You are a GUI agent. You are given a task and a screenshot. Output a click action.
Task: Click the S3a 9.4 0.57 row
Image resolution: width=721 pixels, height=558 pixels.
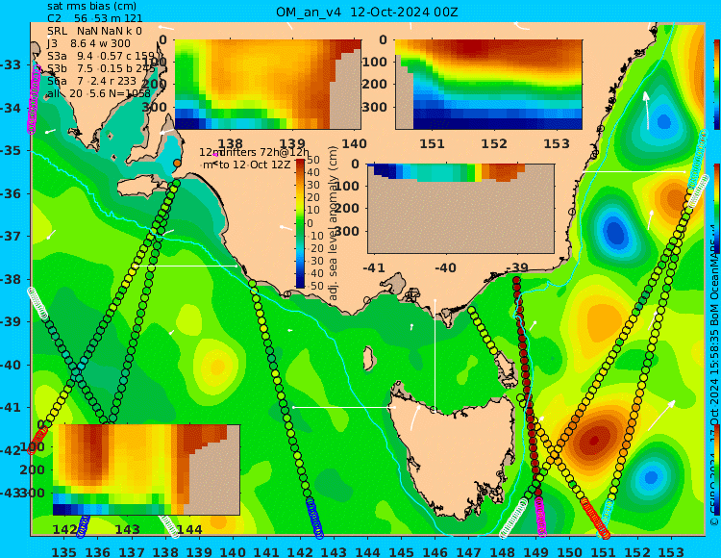(x=101, y=56)
